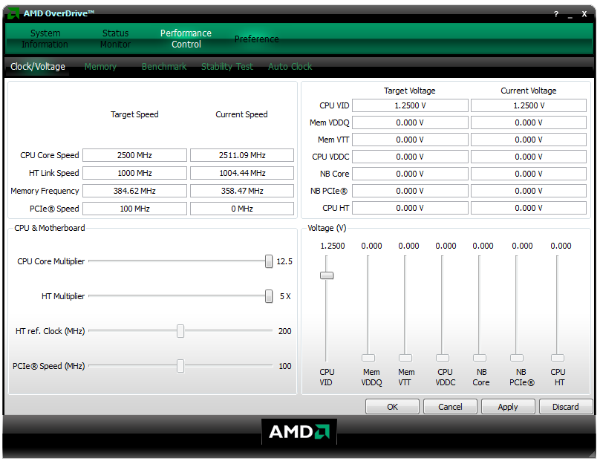Open the Stability Test sub-tab
Viewport: 600px width, 461px height.
coord(227,67)
